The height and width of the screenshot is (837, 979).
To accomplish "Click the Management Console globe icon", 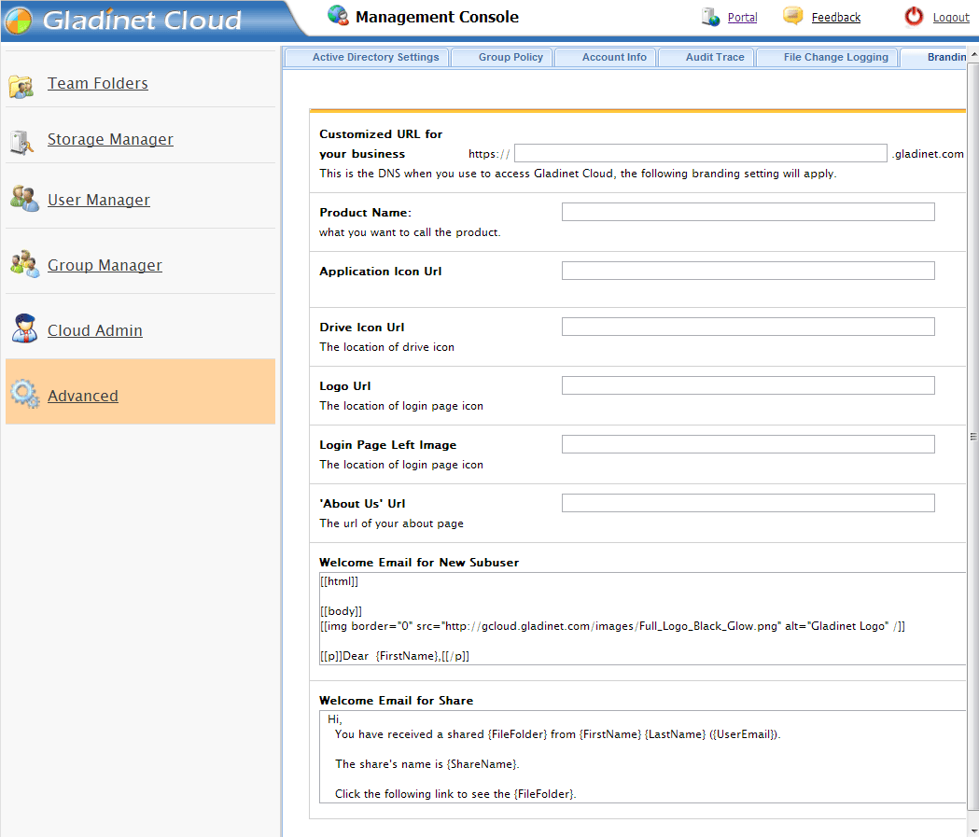I will click(x=338, y=16).
